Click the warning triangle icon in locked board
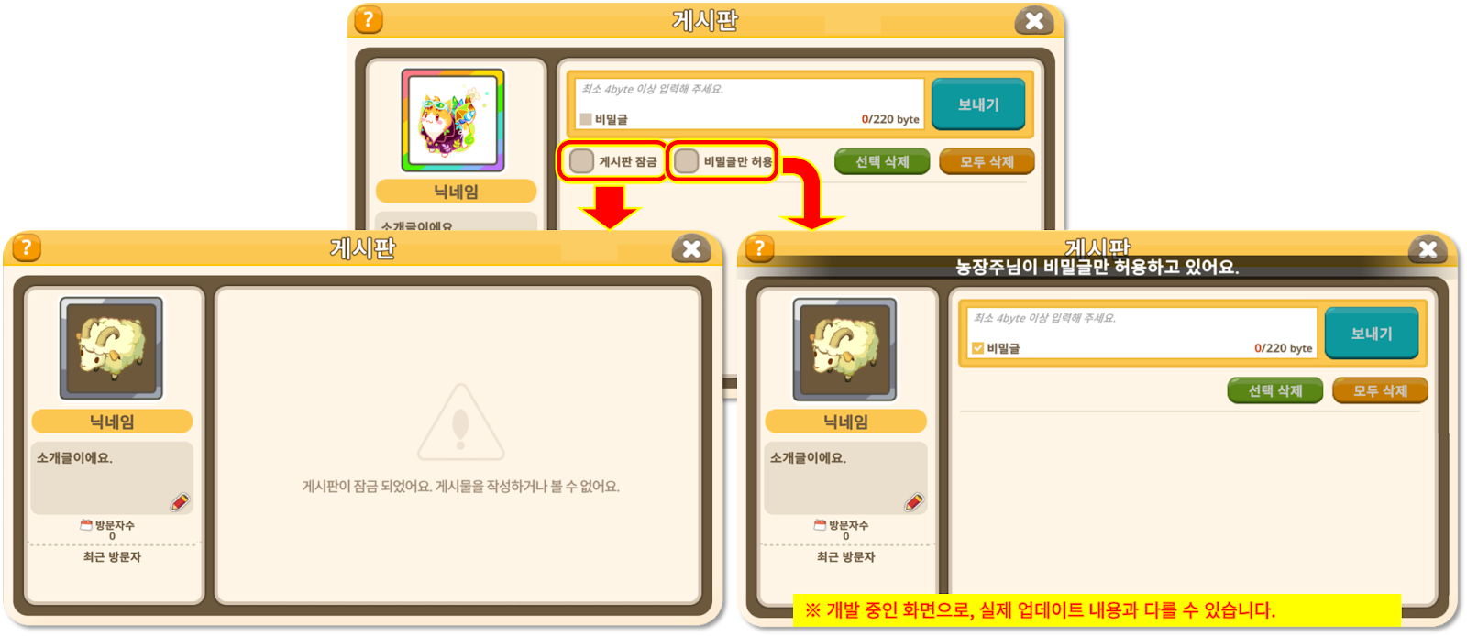Viewport: 1467px width, 636px height. click(461, 422)
